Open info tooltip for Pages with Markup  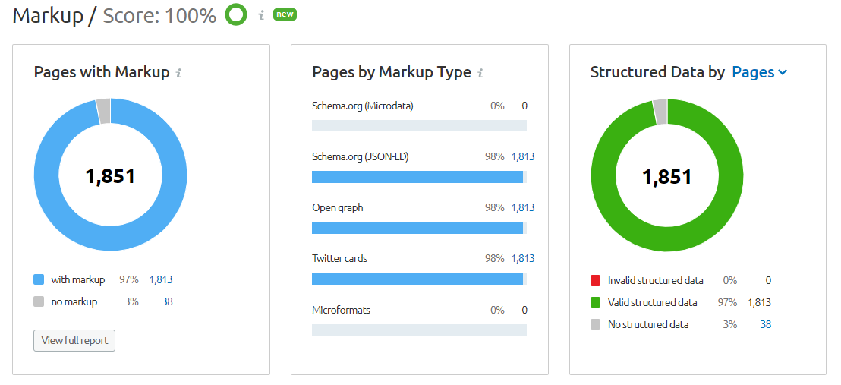(179, 74)
